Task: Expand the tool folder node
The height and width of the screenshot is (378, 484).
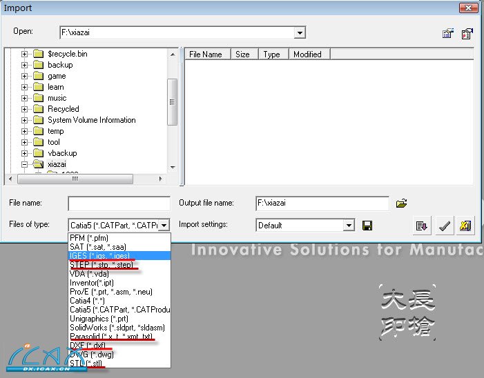Action: (24, 143)
